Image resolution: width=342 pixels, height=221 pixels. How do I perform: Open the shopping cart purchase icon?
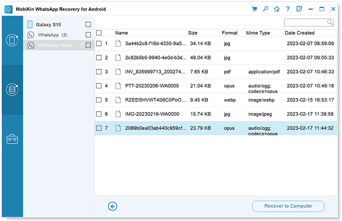point(254,9)
